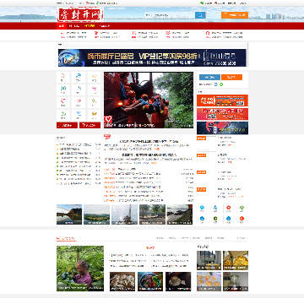Select the pink icon in the category grid
The image size is (304, 304).
click(x=94, y=90)
